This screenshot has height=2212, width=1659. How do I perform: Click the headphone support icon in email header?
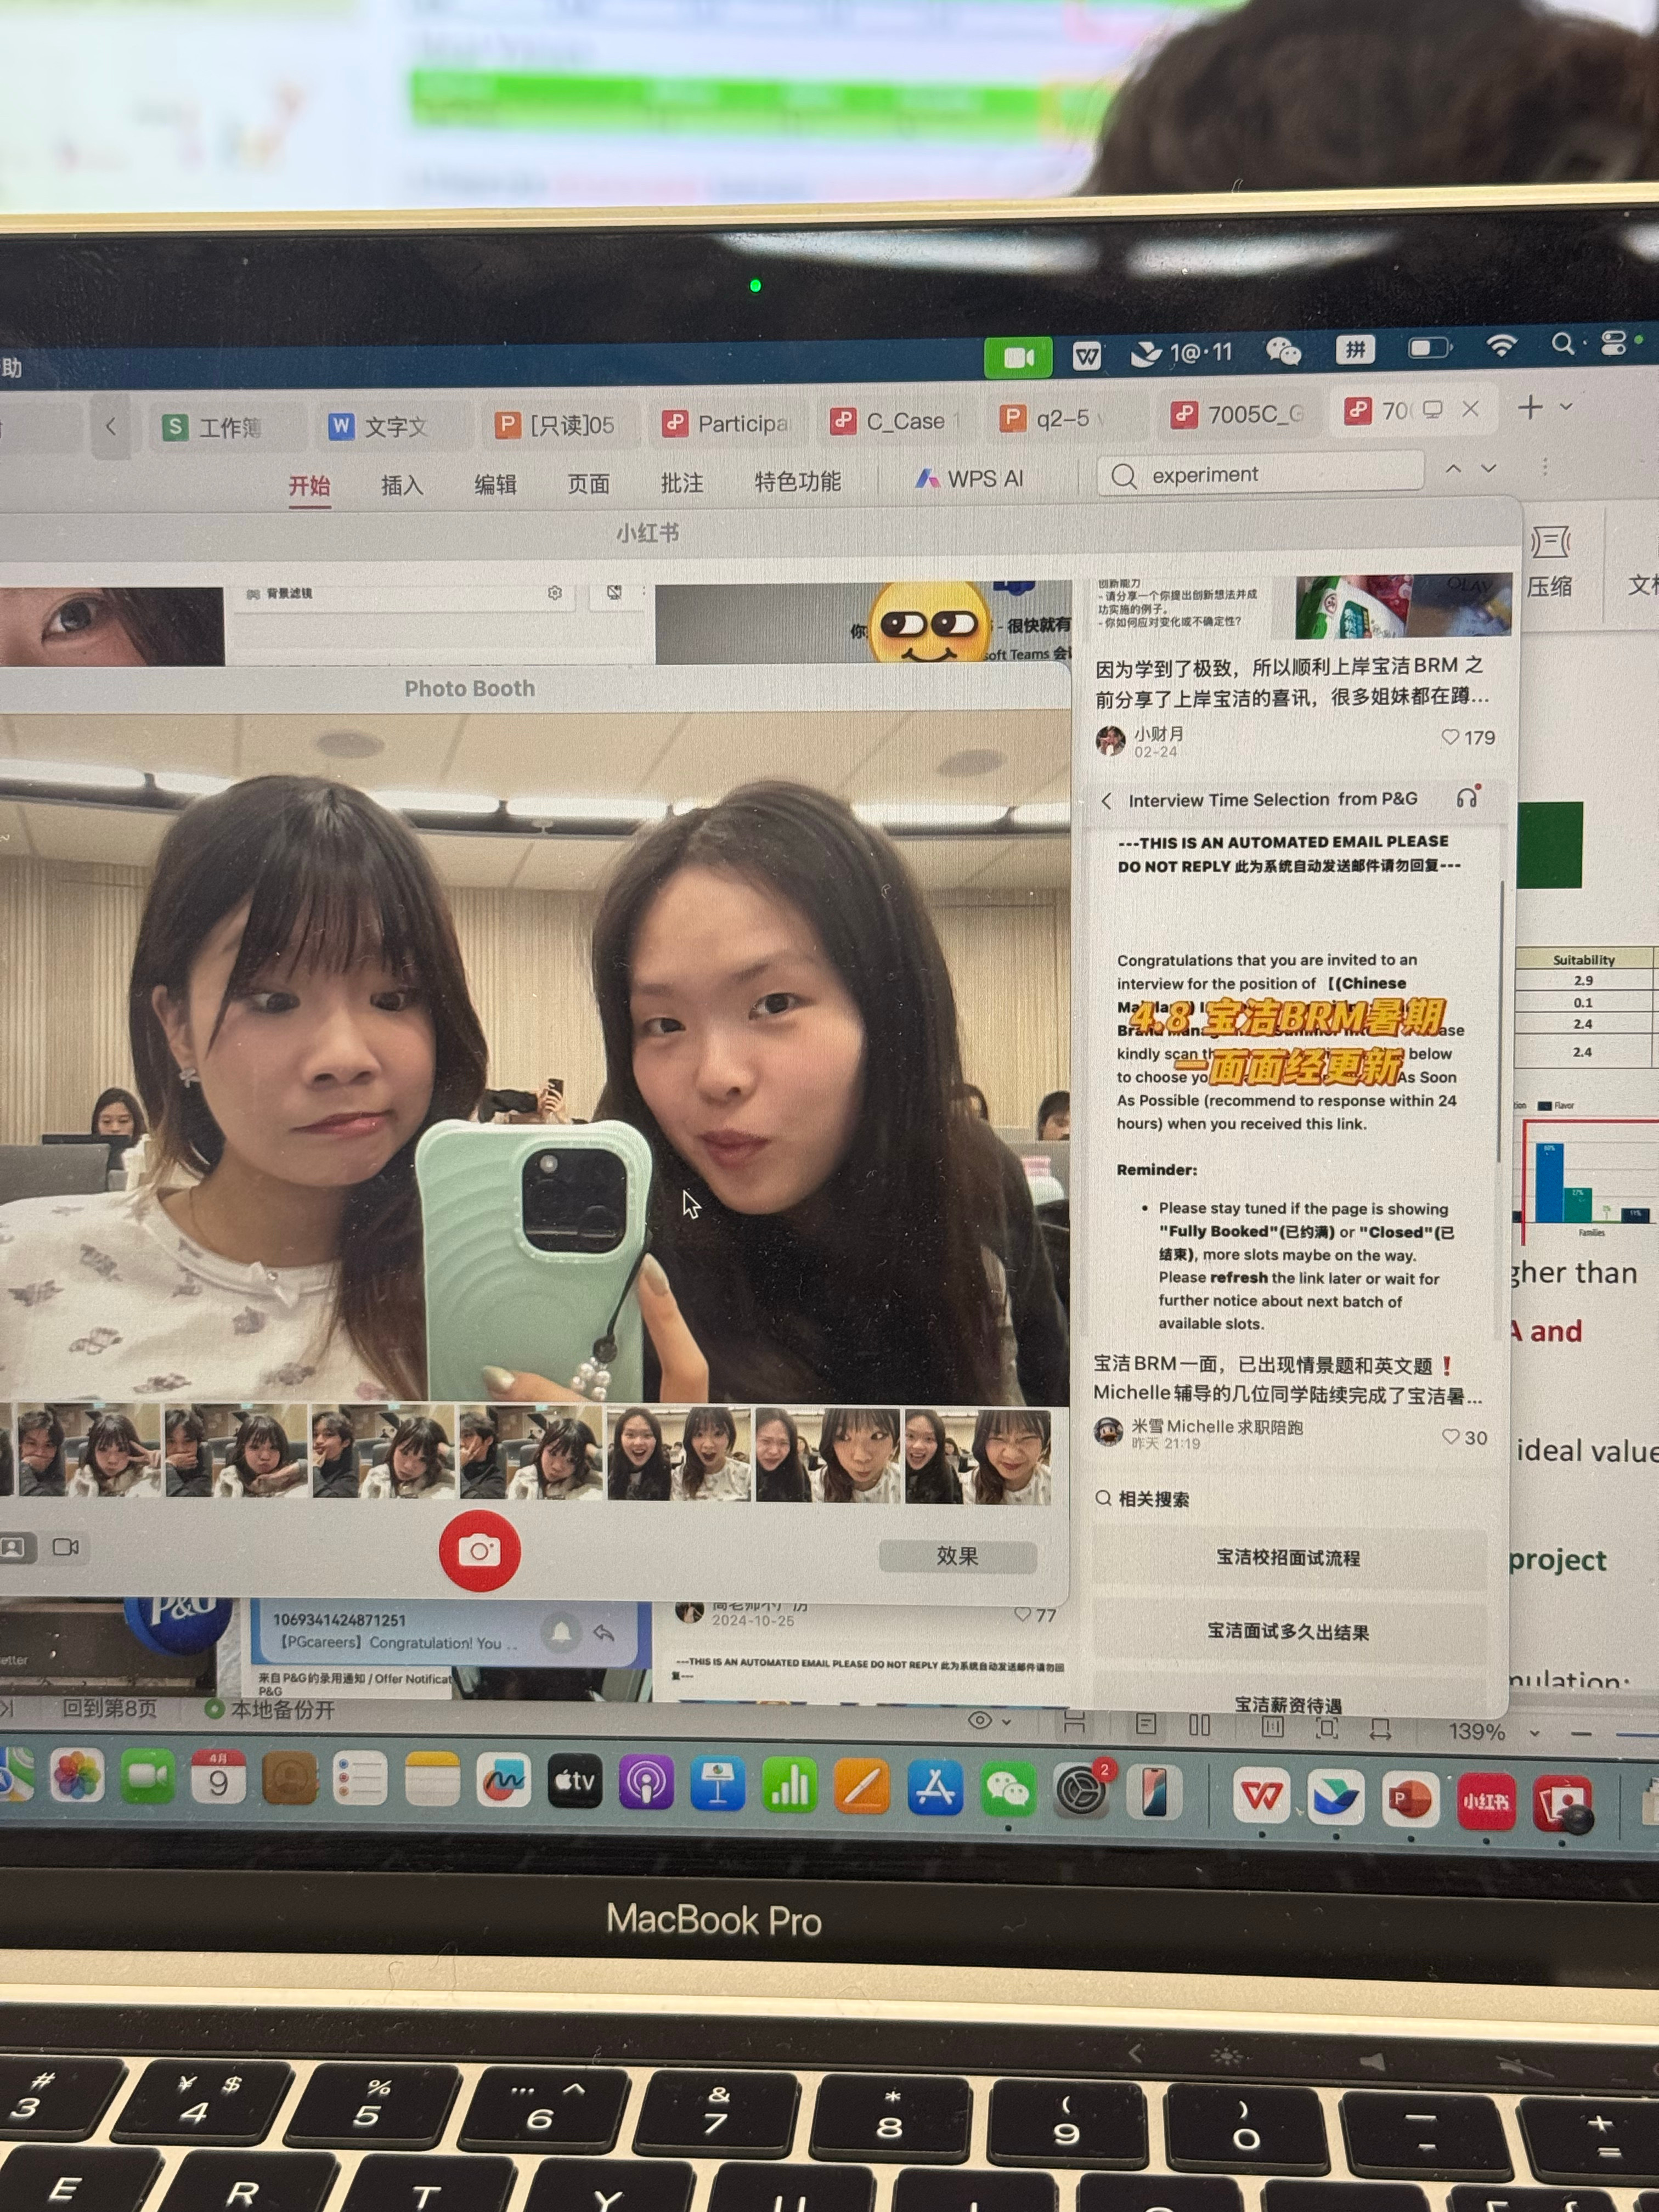point(1467,798)
